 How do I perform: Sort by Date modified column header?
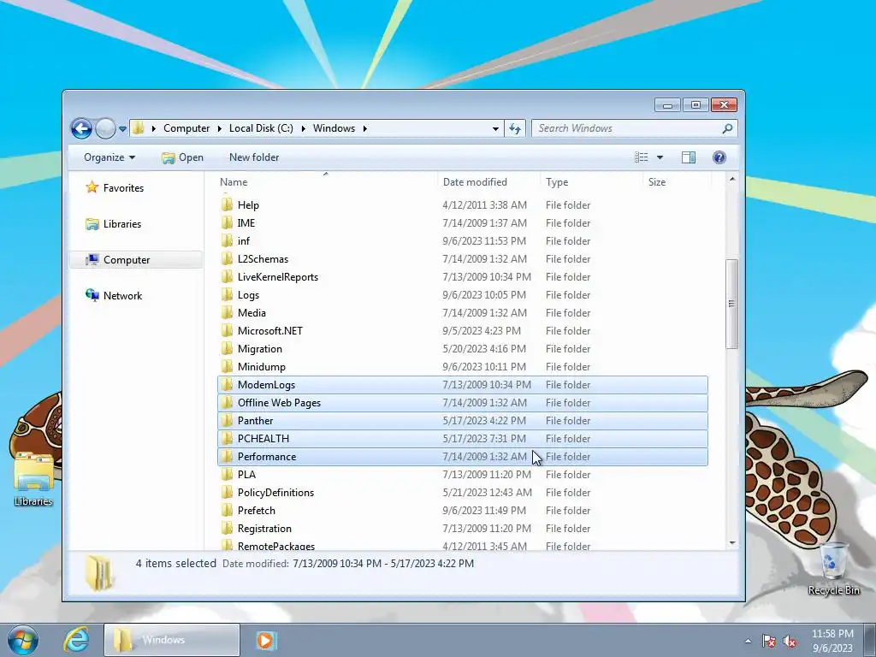[x=488, y=182]
